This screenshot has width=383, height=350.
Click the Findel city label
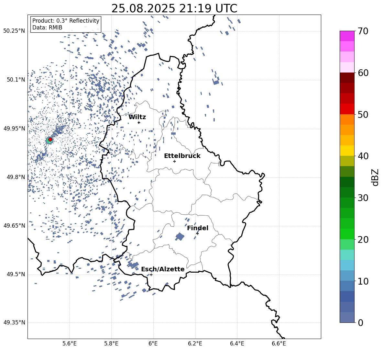[x=198, y=228]
